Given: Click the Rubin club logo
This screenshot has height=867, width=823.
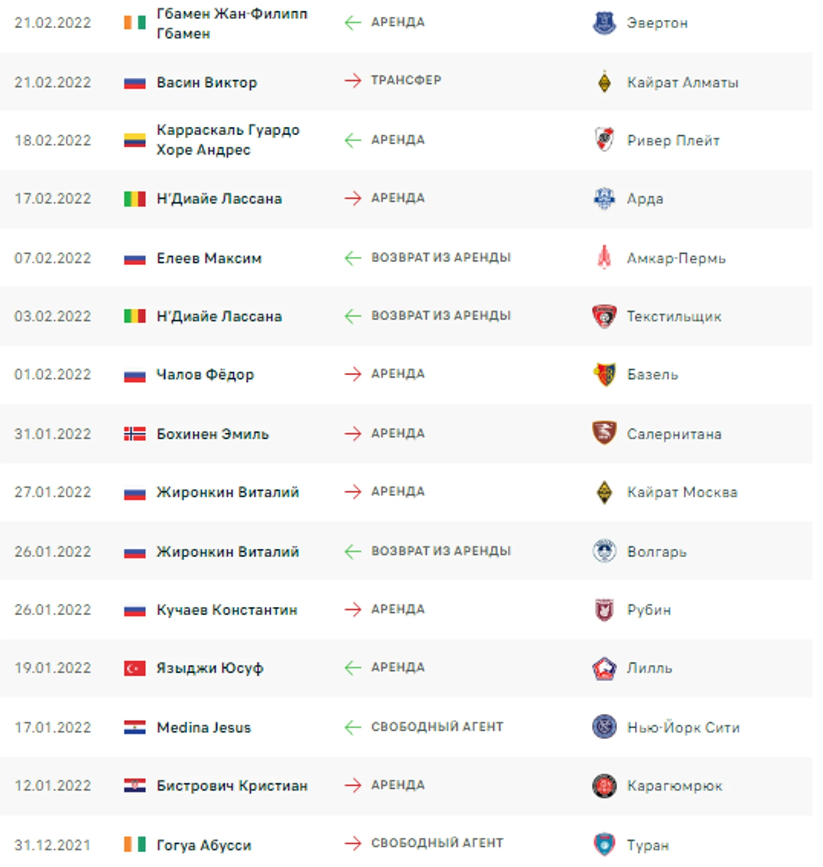Looking at the screenshot, I should [x=604, y=610].
